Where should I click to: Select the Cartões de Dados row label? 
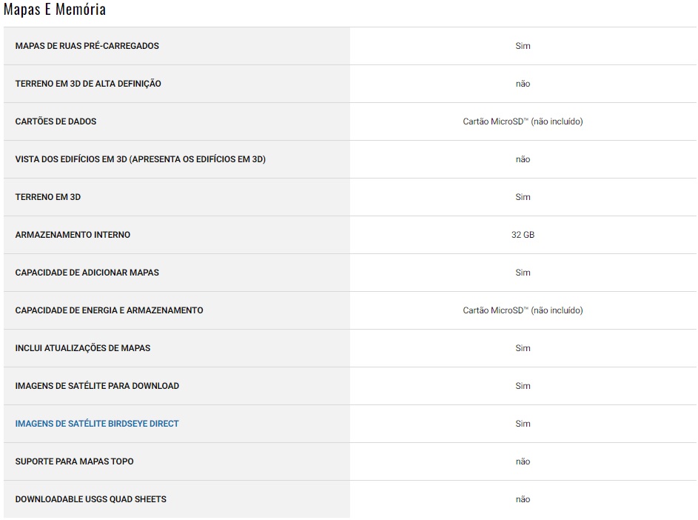tap(56, 121)
